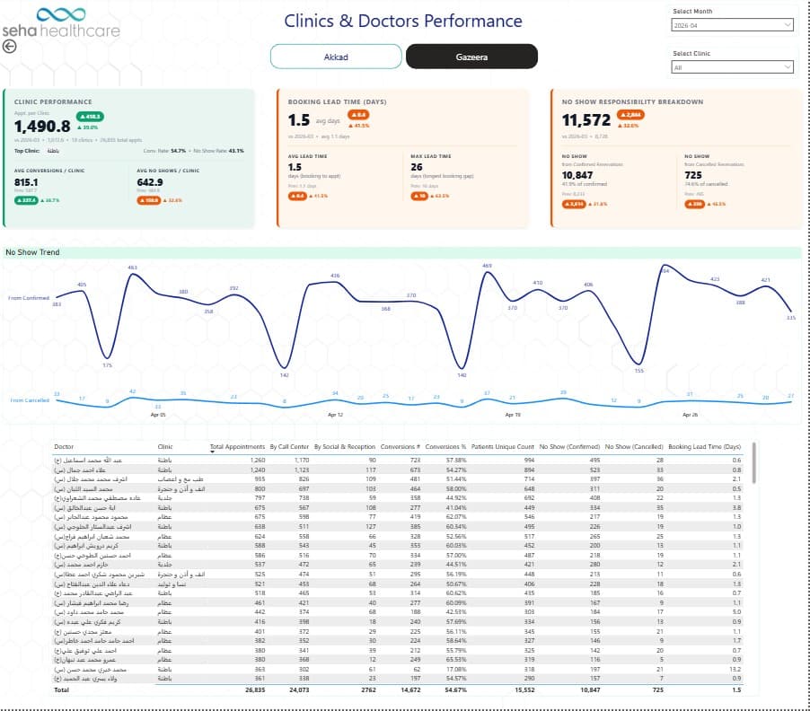This screenshot has height=711, width=810.
Task: Click the max lead time value 26
Action: point(417,167)
